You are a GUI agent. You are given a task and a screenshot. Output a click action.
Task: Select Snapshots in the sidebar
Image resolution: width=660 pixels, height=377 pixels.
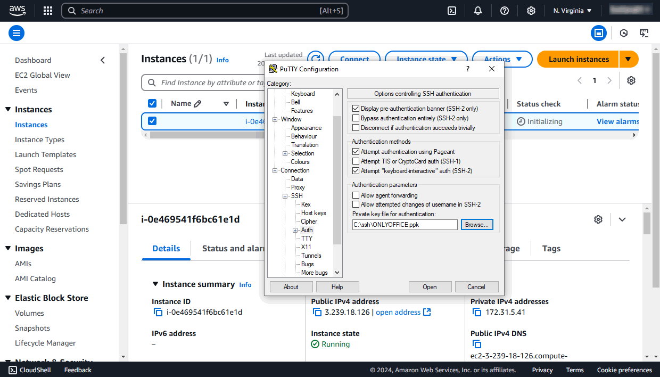[32, 328]
